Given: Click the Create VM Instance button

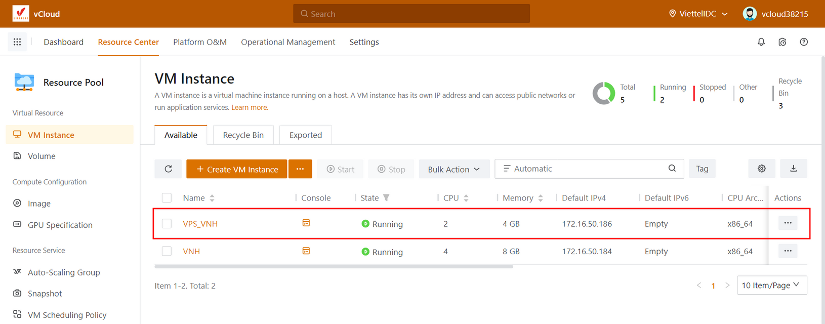Looking at the screenshot, I should [236, 169].
